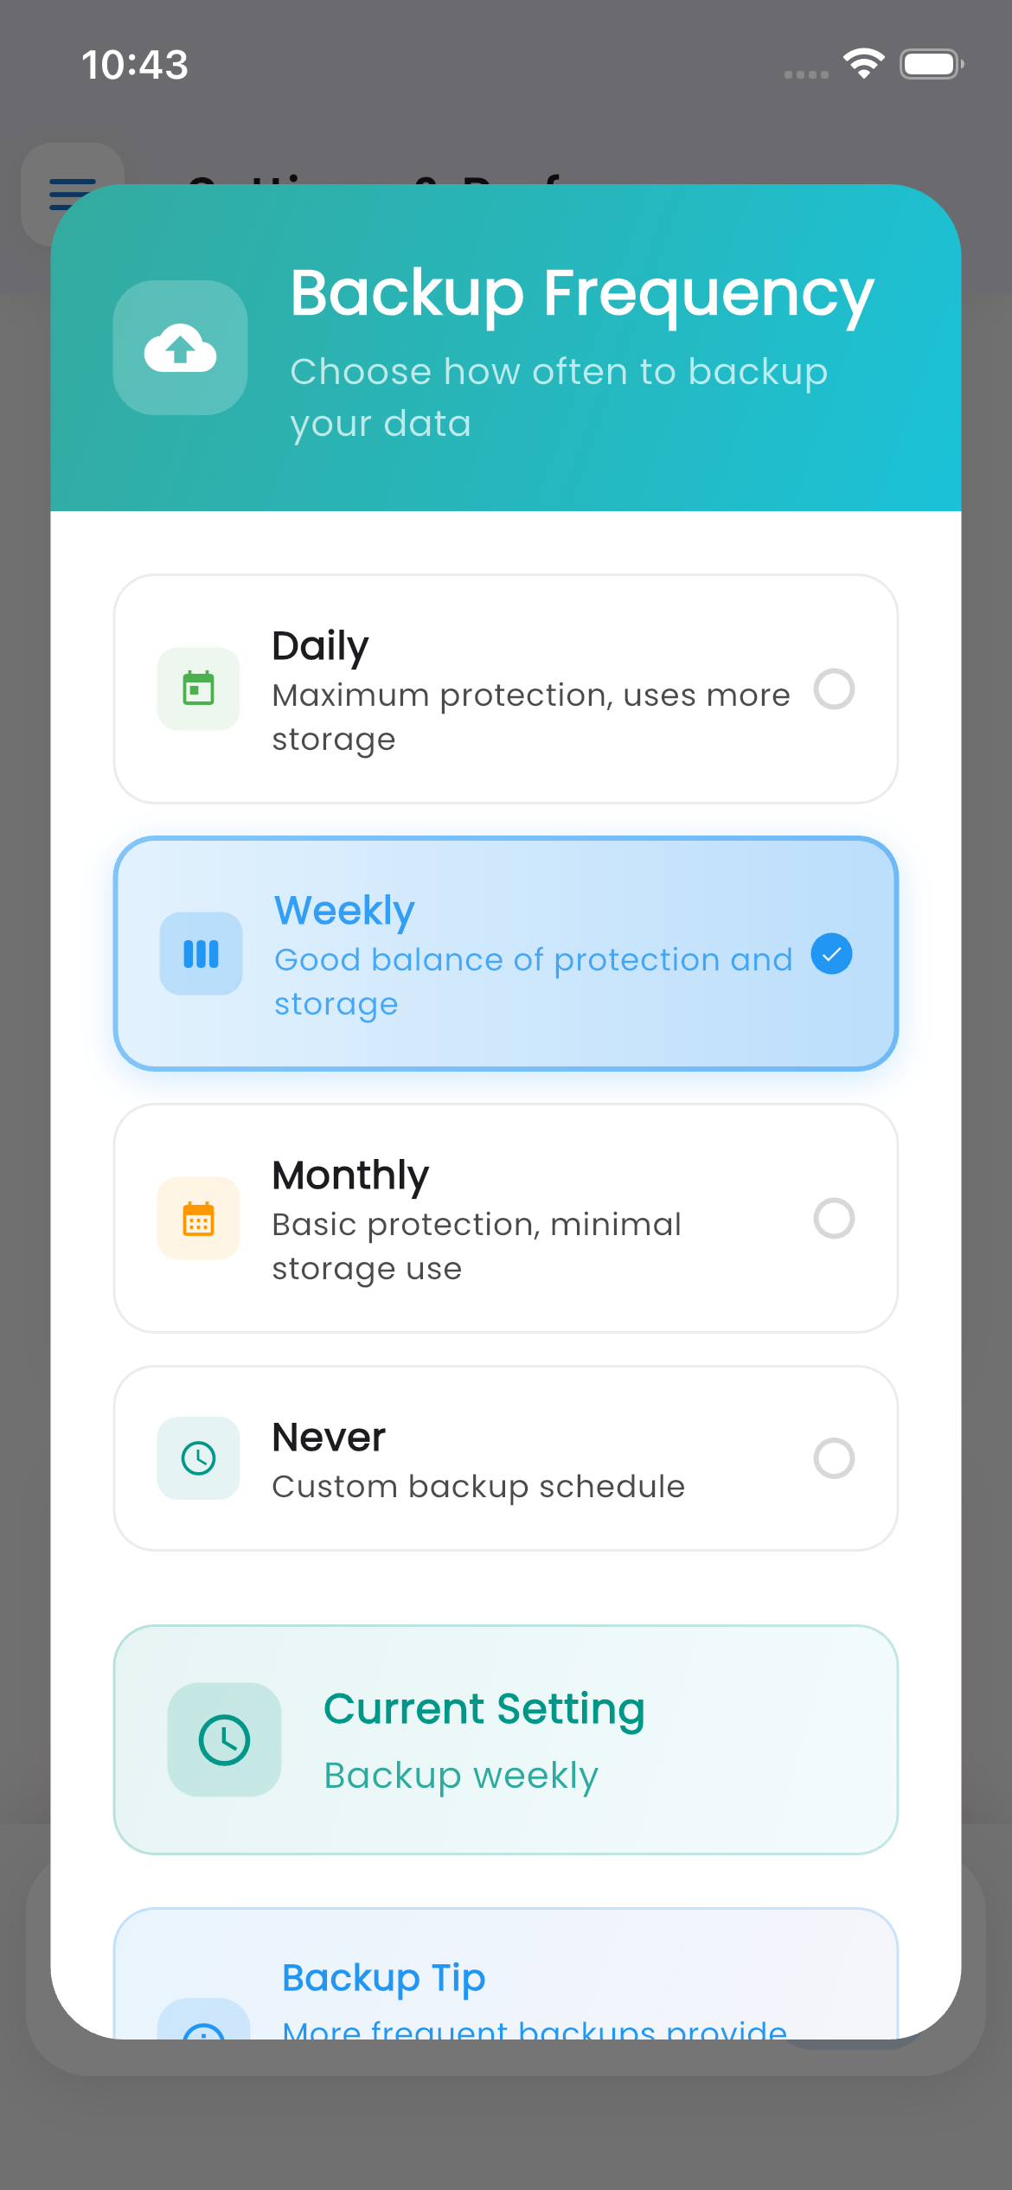Click the Current Setting summary card

coord(506,1739)
